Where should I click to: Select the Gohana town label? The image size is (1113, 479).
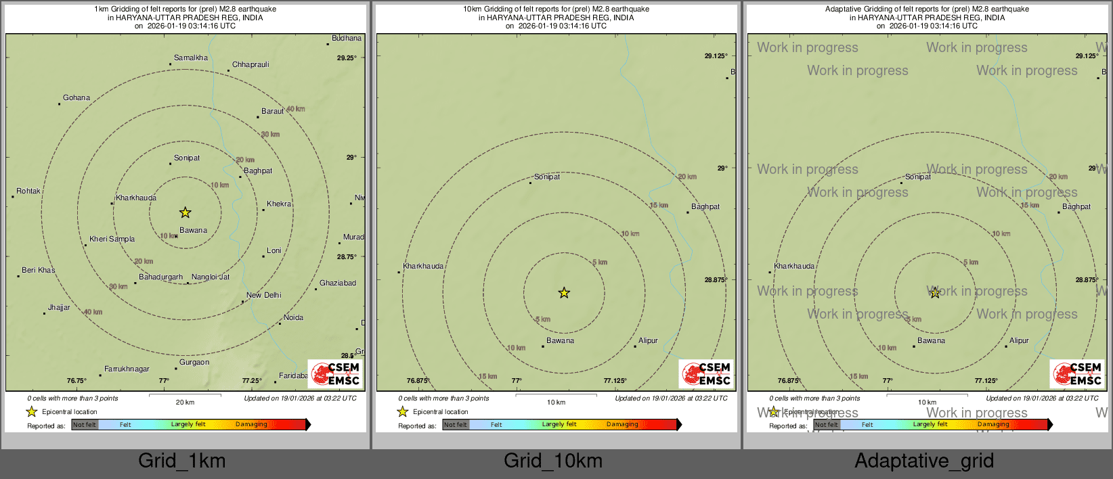[77, 98]
